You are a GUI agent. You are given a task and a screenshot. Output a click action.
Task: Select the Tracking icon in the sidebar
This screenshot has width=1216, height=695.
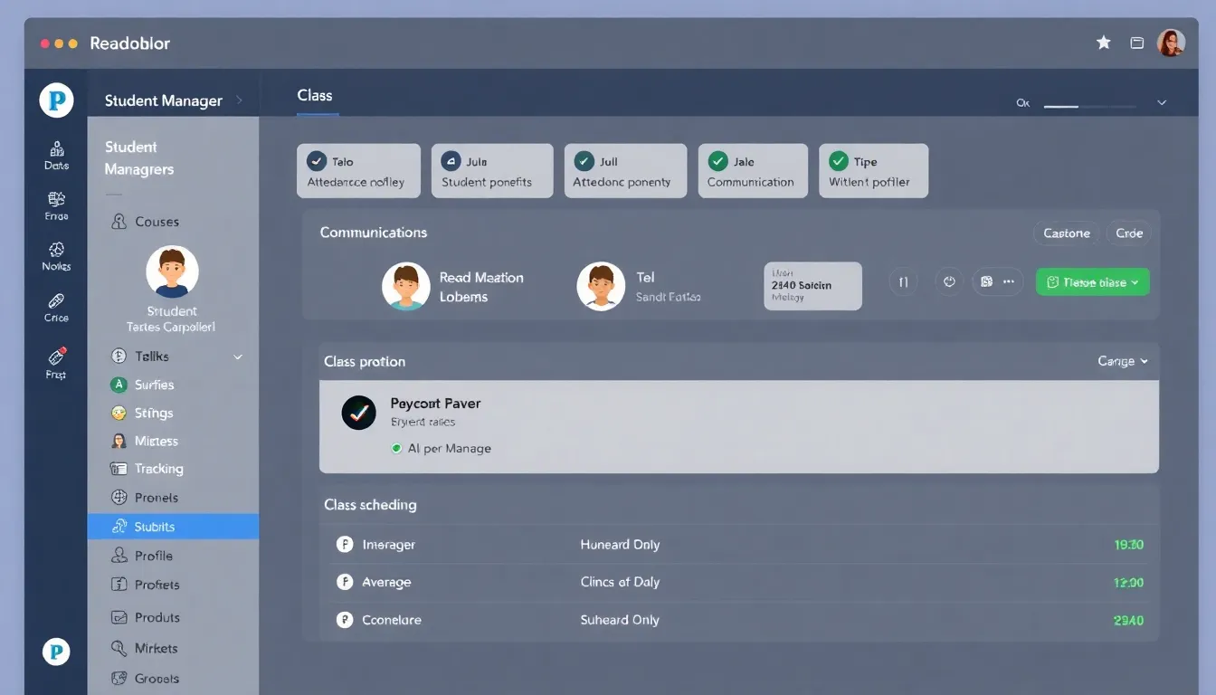[121, 469]
